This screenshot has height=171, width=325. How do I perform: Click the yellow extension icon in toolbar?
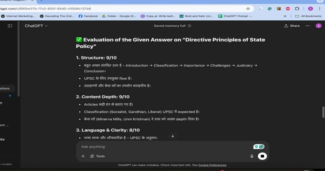coord(279,9)
